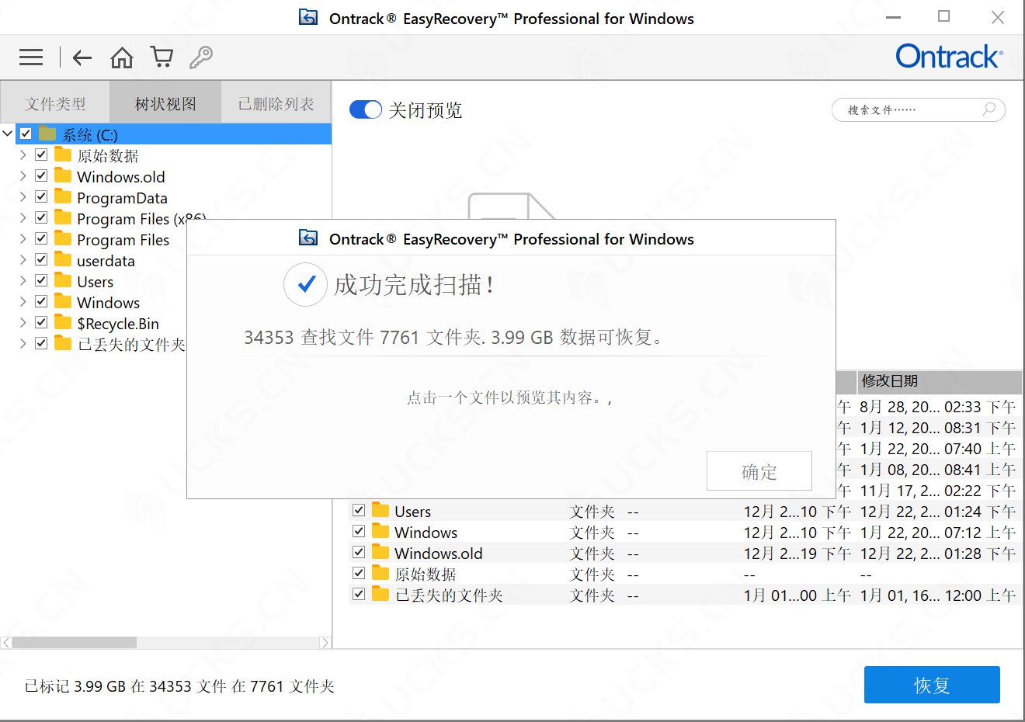Click the 原始数据 folder icon in file list
The image size is (1025, 722).
[380, 574]
